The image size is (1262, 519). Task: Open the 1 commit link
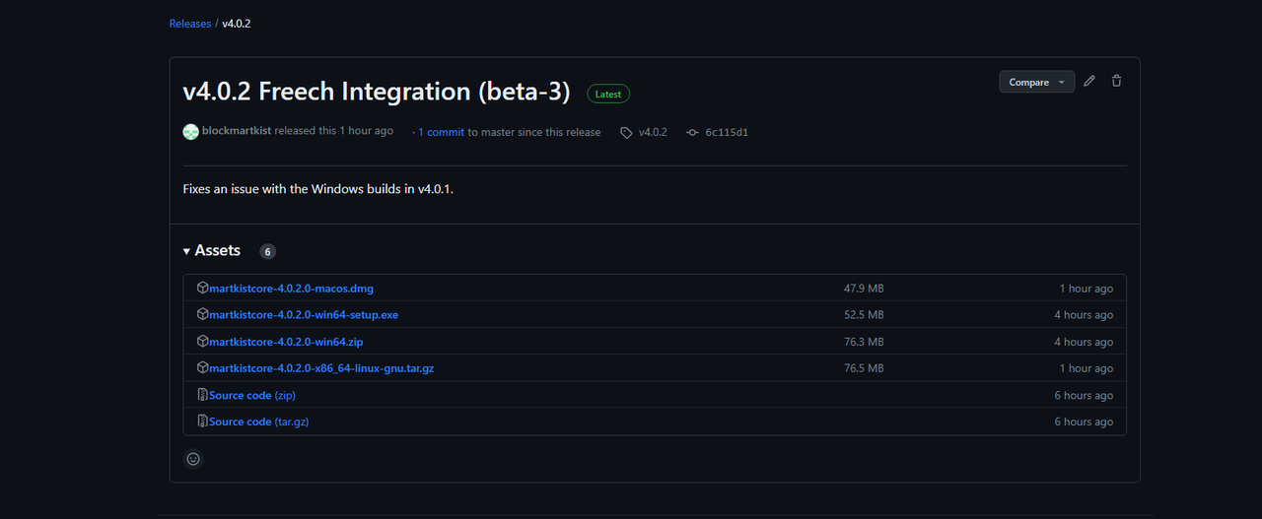click(x=441, y=132)
